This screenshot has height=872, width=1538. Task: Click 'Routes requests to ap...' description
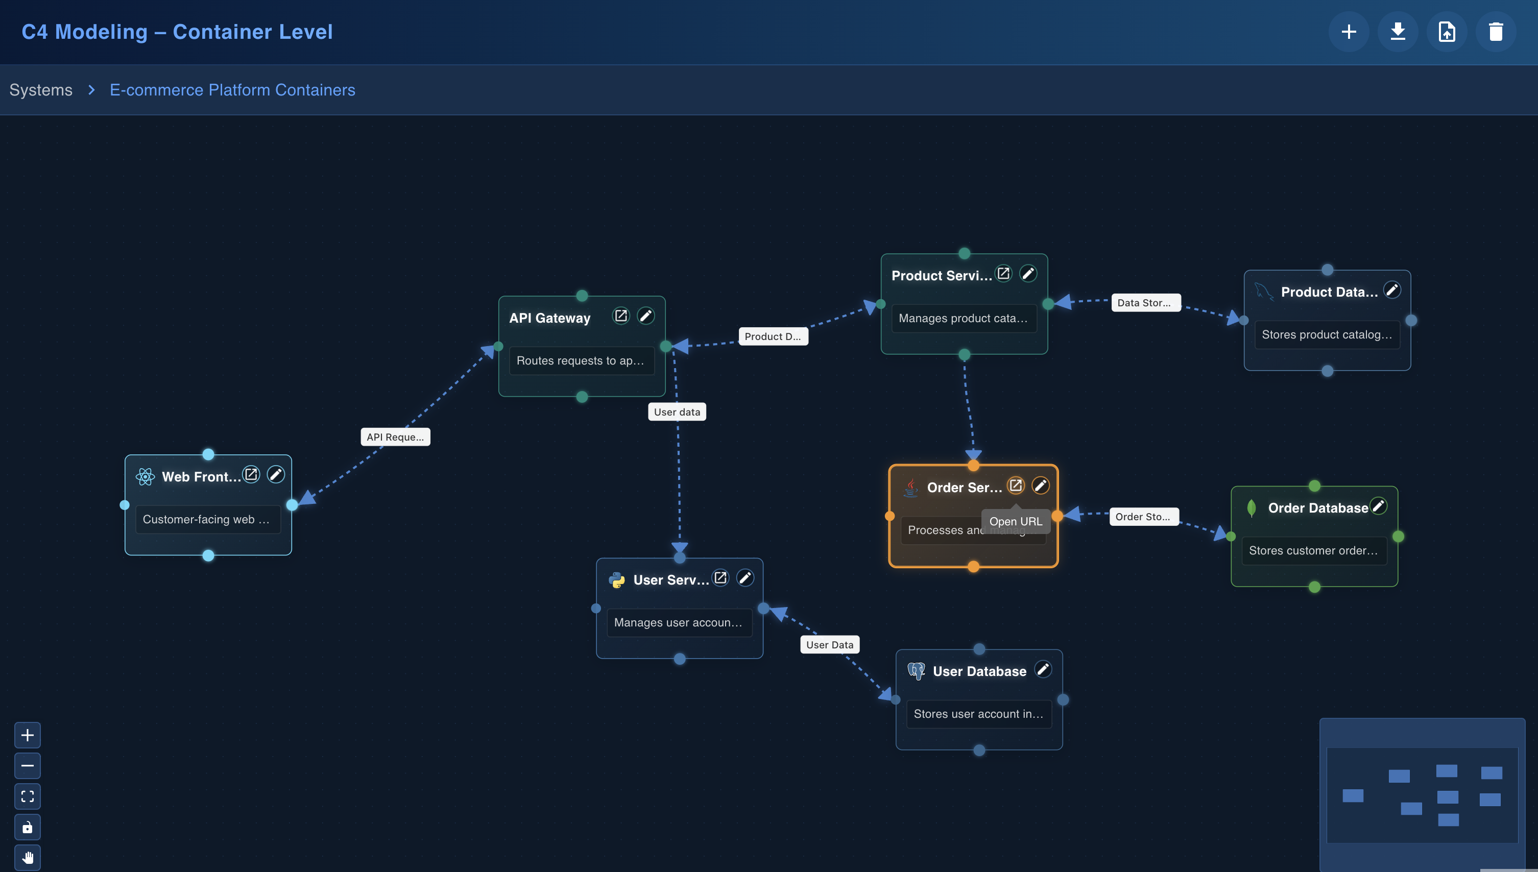(582, 360)
